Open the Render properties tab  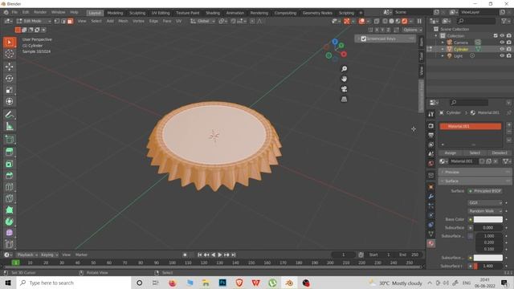point(431,126)
